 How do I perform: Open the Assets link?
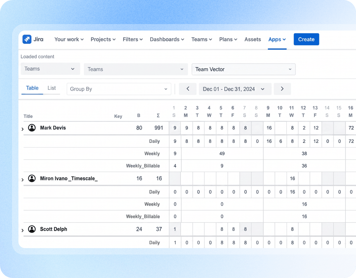point(252,39)
